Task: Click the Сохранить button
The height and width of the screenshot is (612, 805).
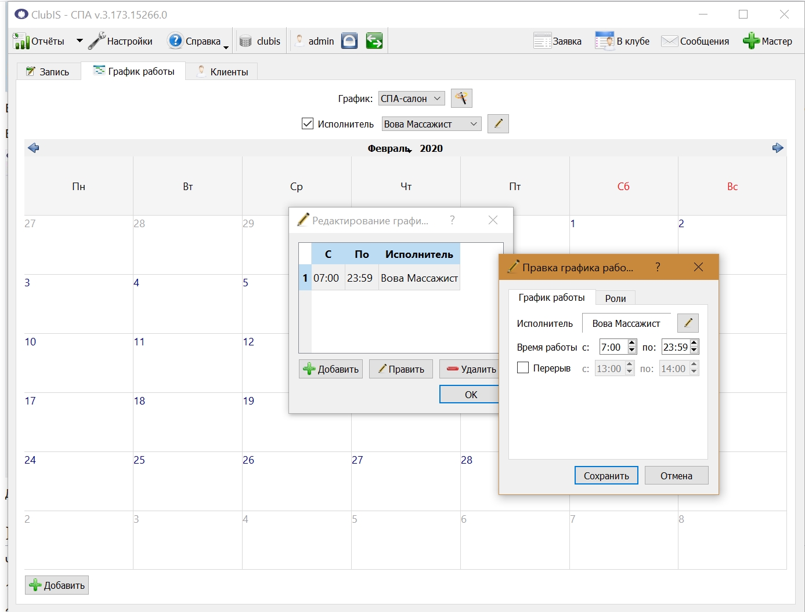Action: 607,476
